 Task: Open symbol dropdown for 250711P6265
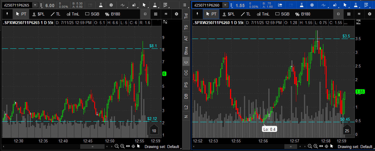[x=35, y=5]
